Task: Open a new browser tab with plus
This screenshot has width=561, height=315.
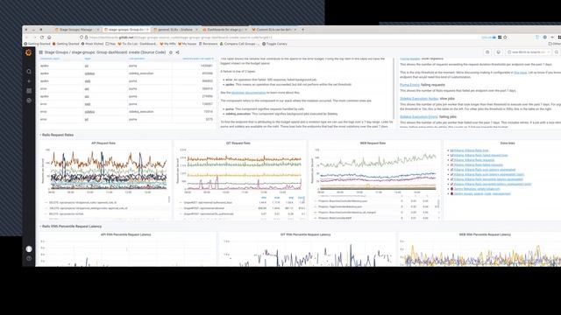Action: [x=302, y=30]
